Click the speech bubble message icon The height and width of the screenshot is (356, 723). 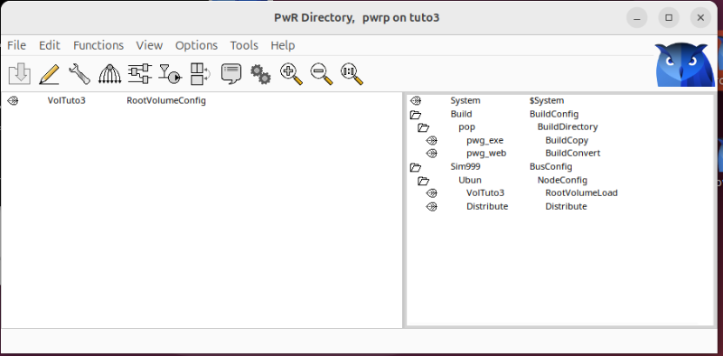[231, 74]
